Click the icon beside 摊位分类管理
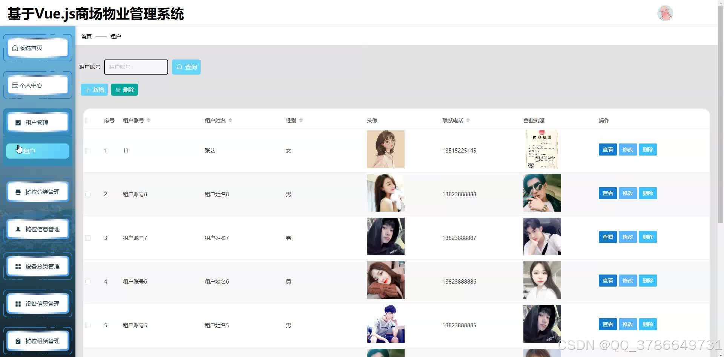Viewport: 724px width, 357px height. [x=18, y=192]
